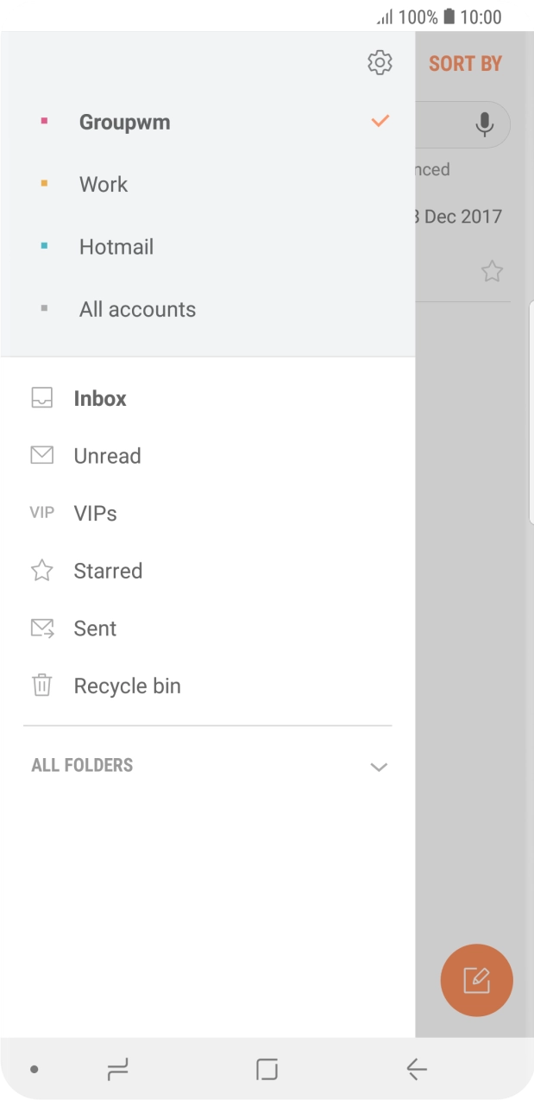Open the Recycle bin
534x1100 pixels.
point(127,685)
